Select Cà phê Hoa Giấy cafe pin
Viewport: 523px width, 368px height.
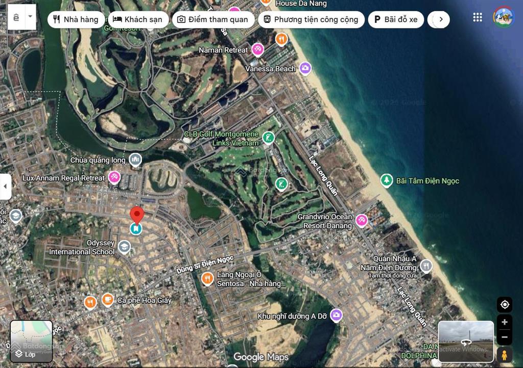click(x=108, y=300)
